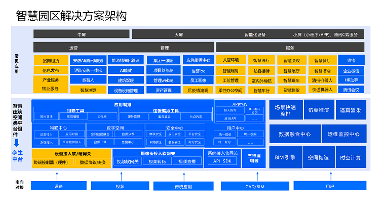The width and height of the screenshot is (380, 213).
Task: Select the 项目驾驶舱 box
Action: pos(164,70)
